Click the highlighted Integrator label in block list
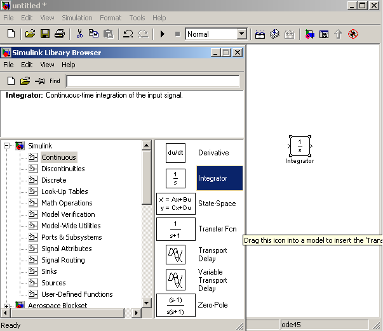This screenshot has width=383, height=331. (x=219, y=178)
